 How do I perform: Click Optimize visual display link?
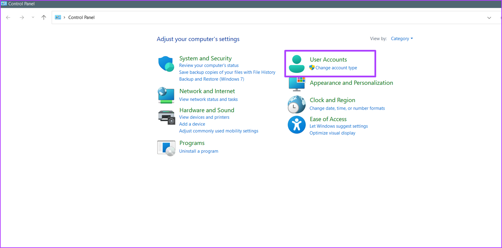(x=332, y=133)
